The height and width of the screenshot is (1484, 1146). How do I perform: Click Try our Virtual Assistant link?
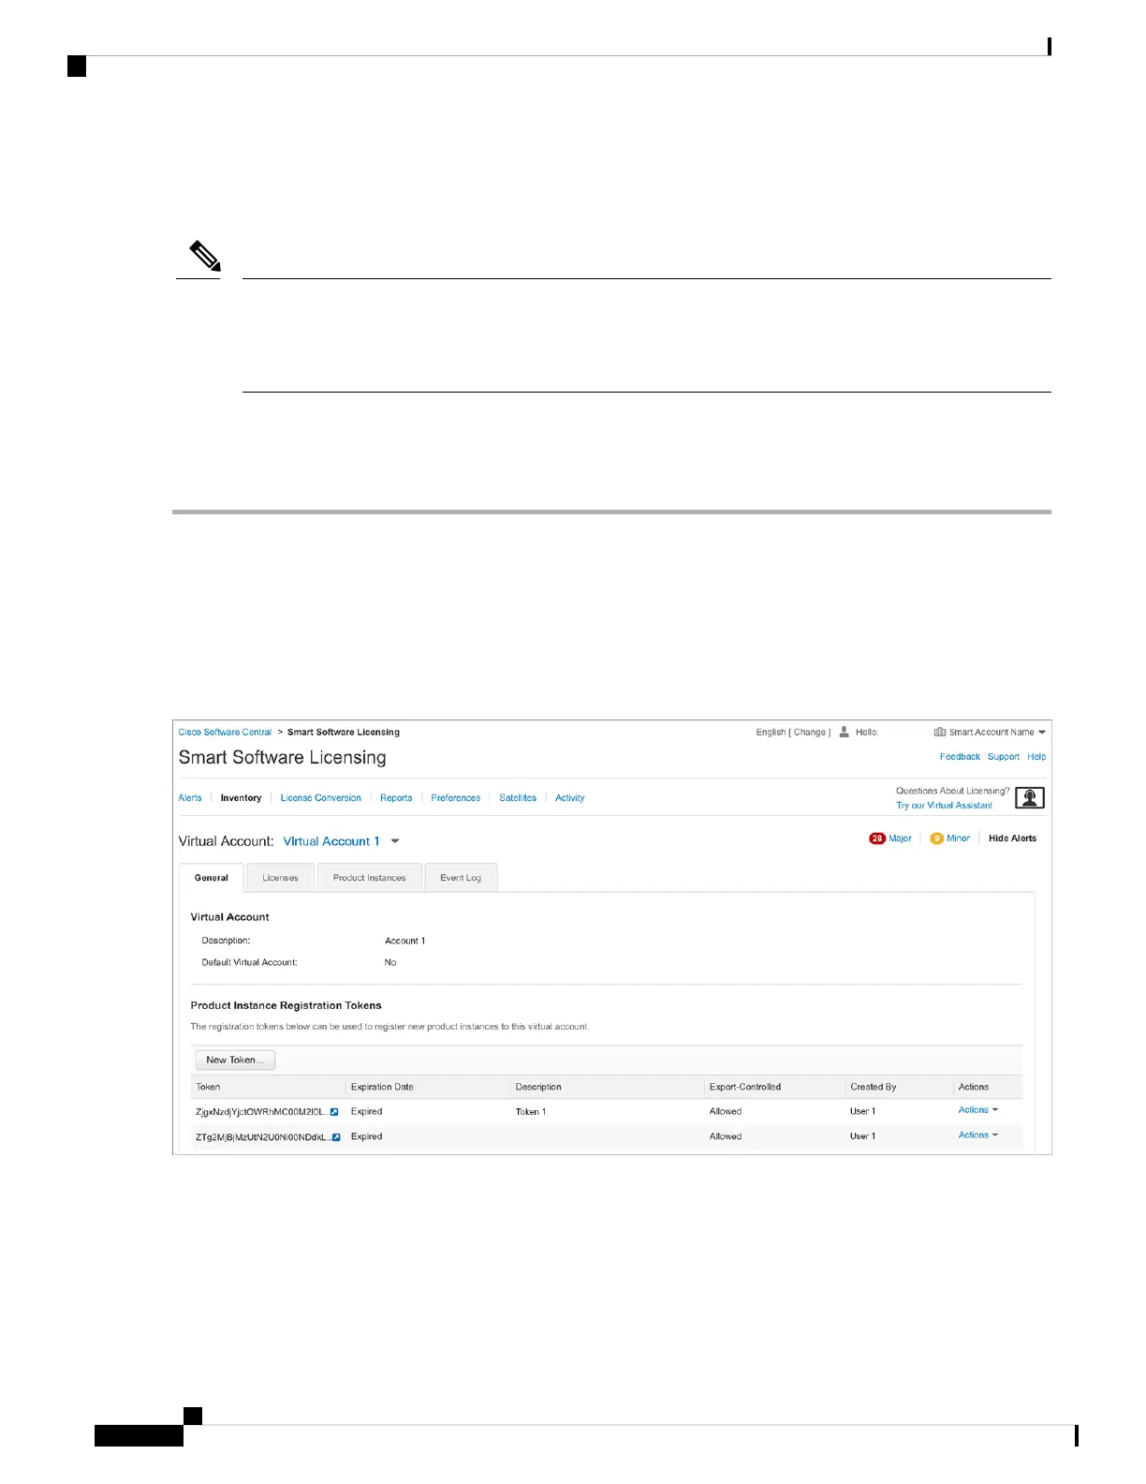pyautogui.click(x=944, y=806)
